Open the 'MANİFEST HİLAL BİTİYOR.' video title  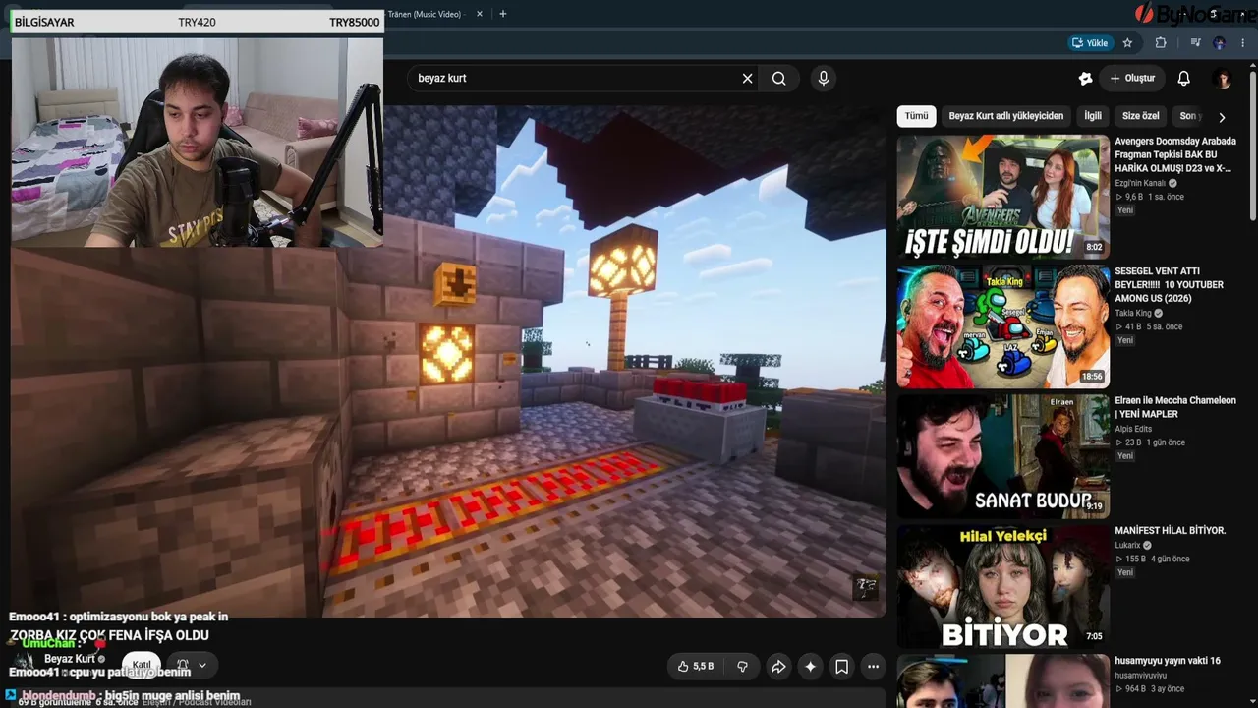(x=1170, y=531)
